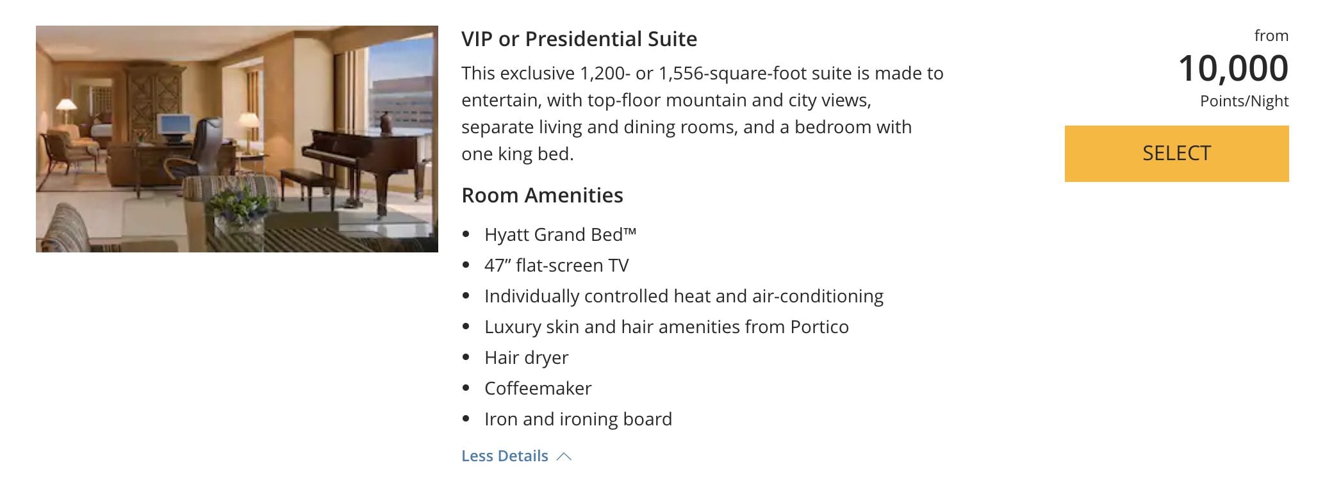1325x492 pixels.
Task: Click the Iron and ironing board amenity
Action: point(579,418)
